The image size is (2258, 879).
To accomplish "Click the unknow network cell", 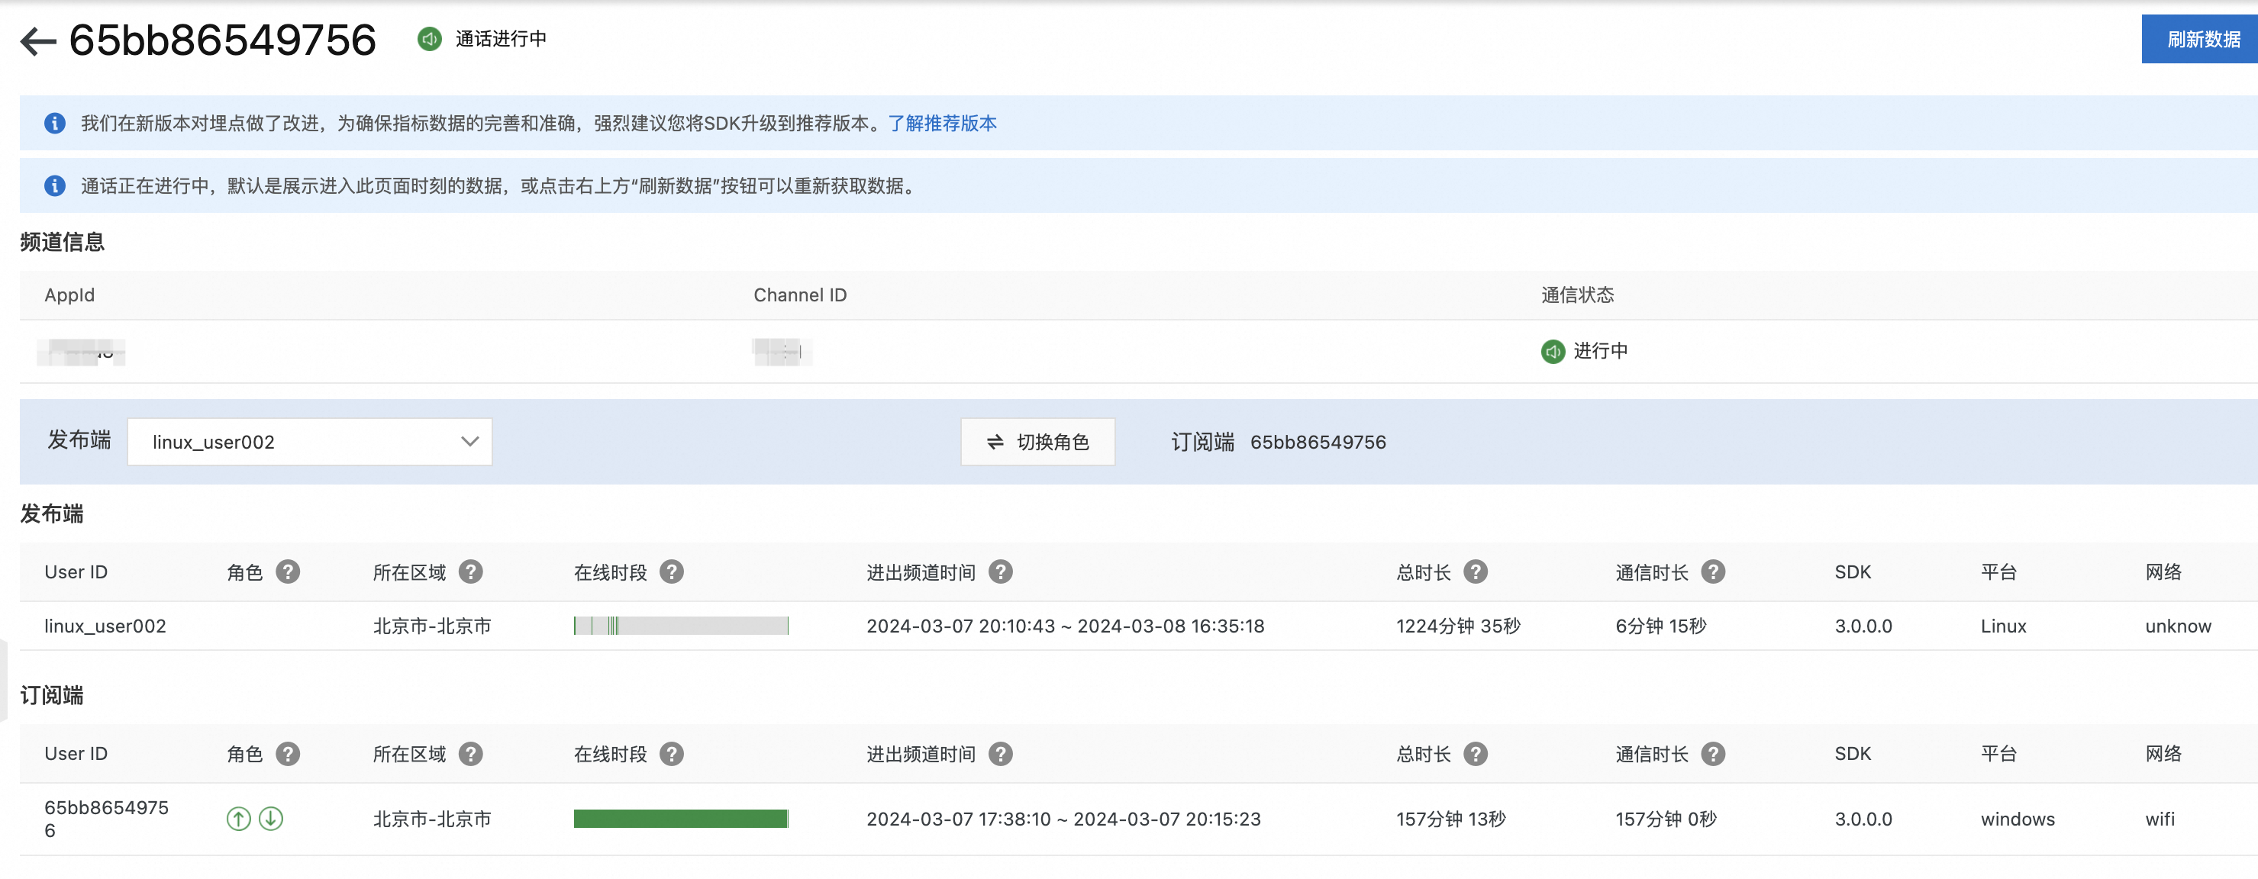I will coord(2177,626).
